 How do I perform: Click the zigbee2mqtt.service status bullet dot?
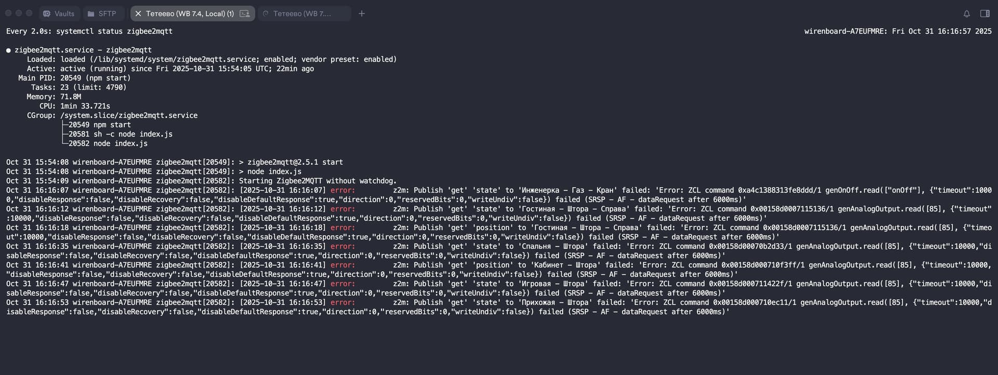pos(8,50)
